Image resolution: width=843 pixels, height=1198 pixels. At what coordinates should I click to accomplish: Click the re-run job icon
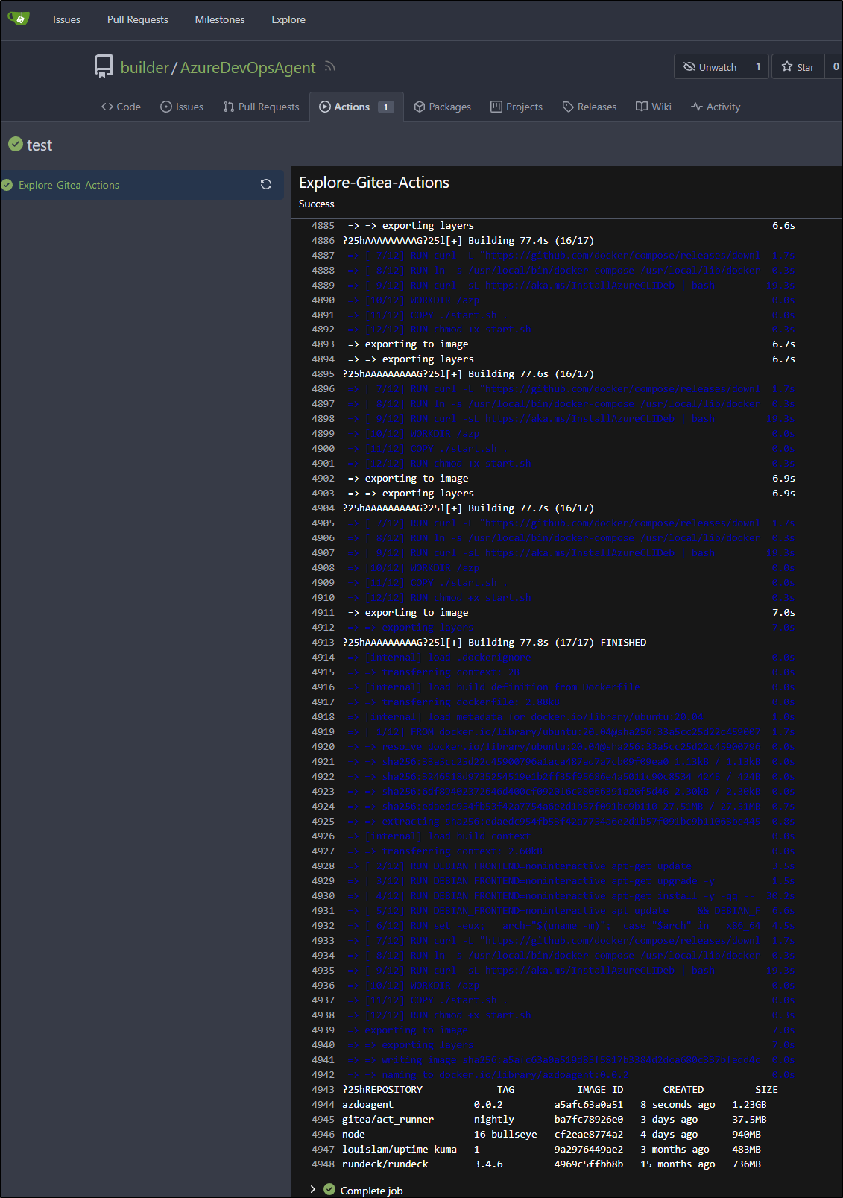(x=266, y=185)
